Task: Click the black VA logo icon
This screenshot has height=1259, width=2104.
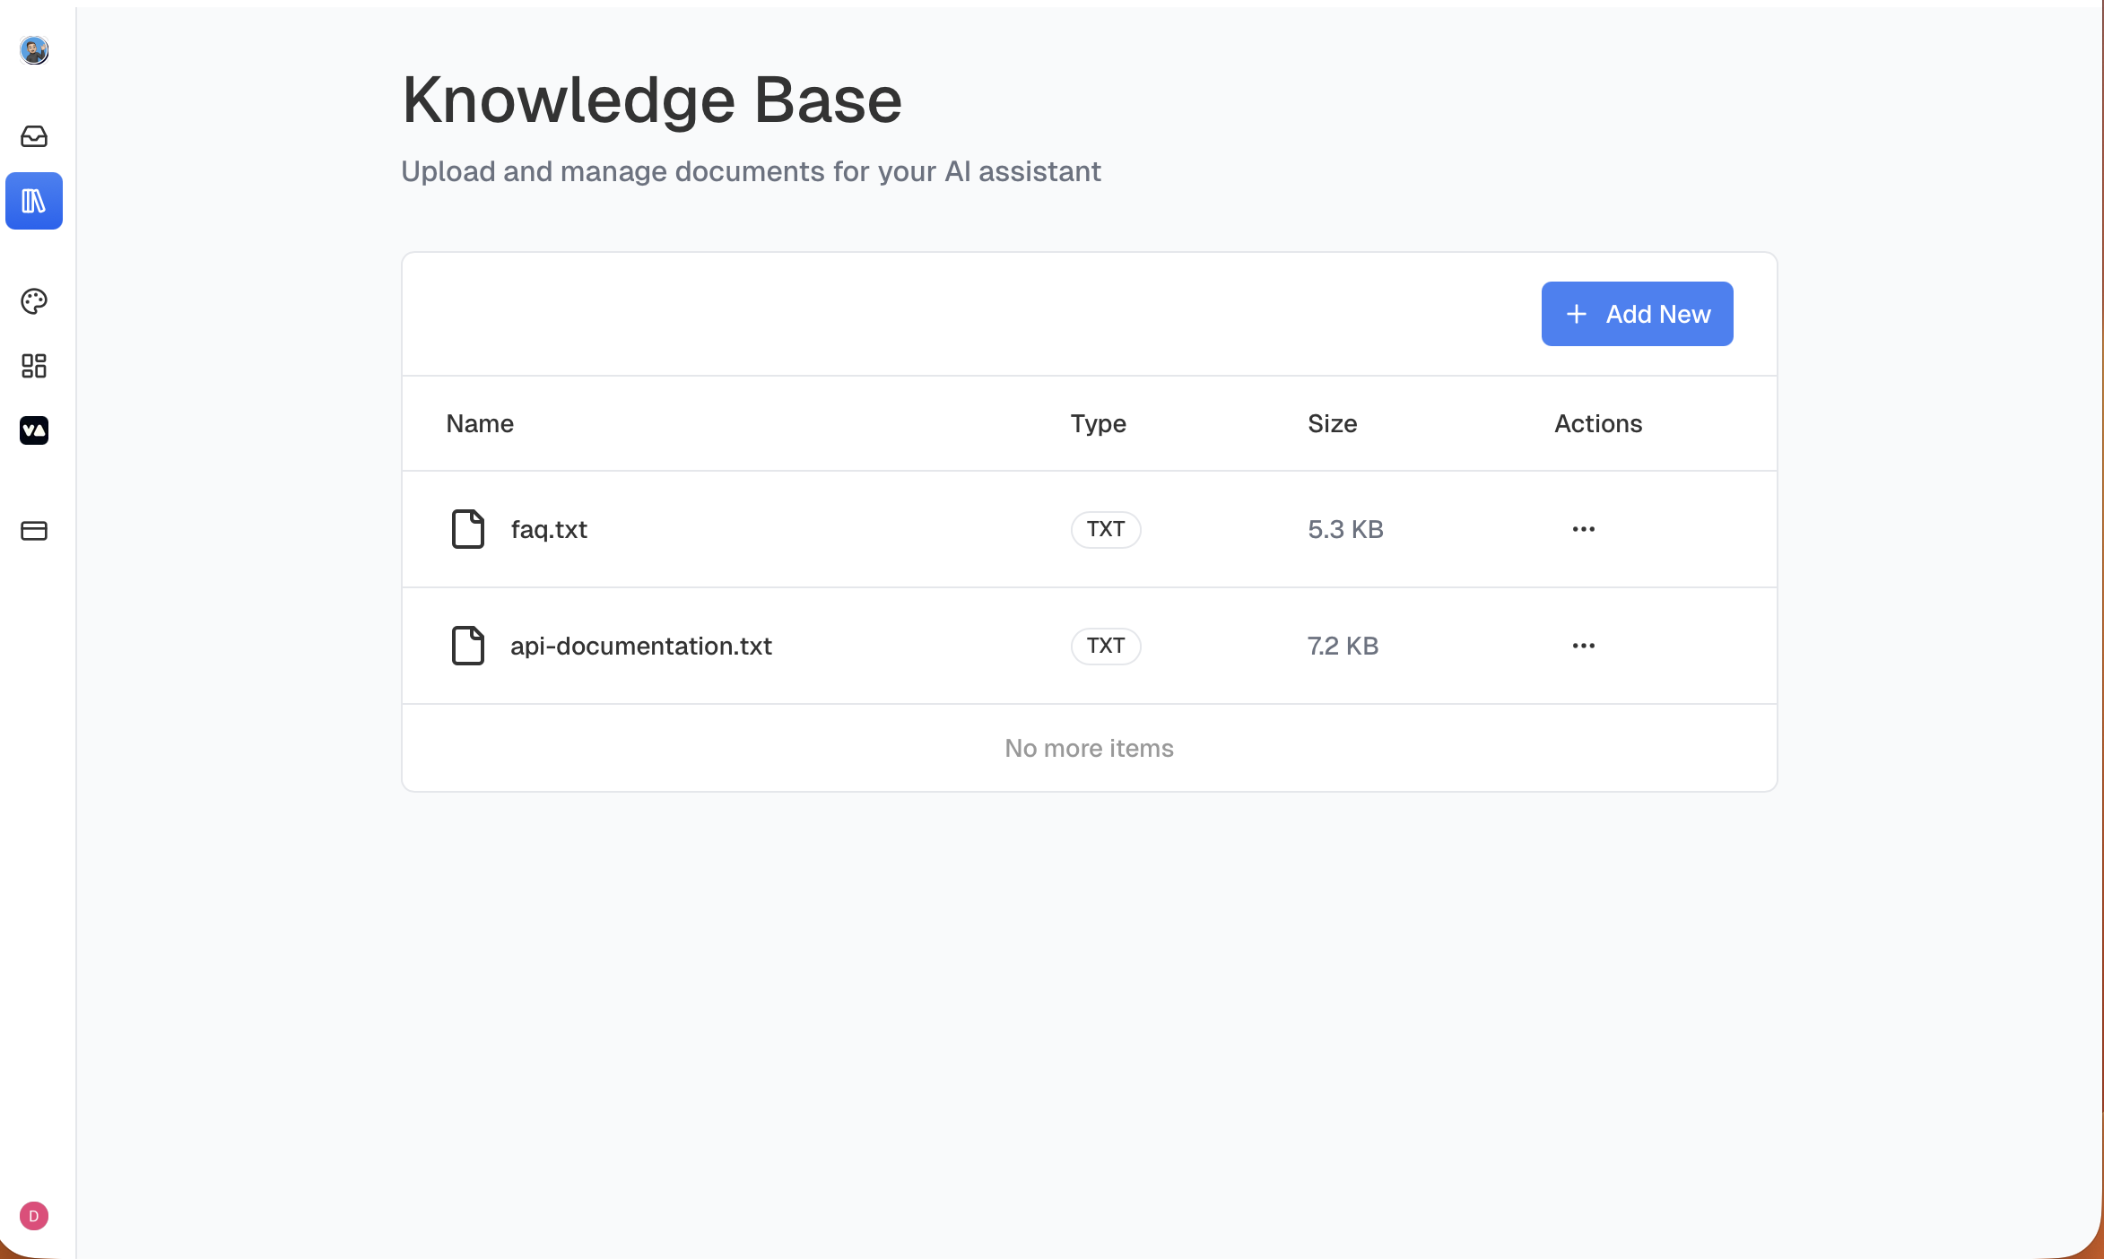Action: click(x=34, y=430)
